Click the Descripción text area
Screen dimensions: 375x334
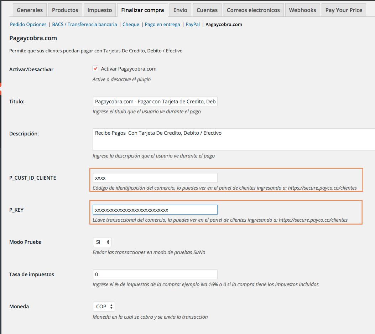pos(234,140)
